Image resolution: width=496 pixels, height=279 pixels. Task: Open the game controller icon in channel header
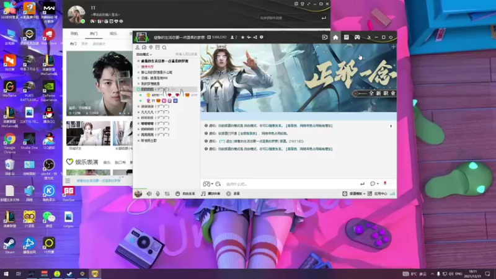pyautogui.click(x=357, y=37)
